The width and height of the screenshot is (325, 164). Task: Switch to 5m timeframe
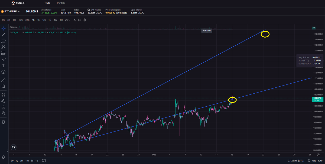coord(14,20)
